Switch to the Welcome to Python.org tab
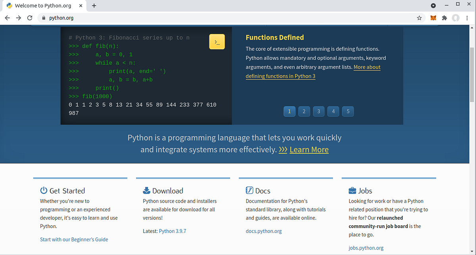 click(x=44, y=6)
